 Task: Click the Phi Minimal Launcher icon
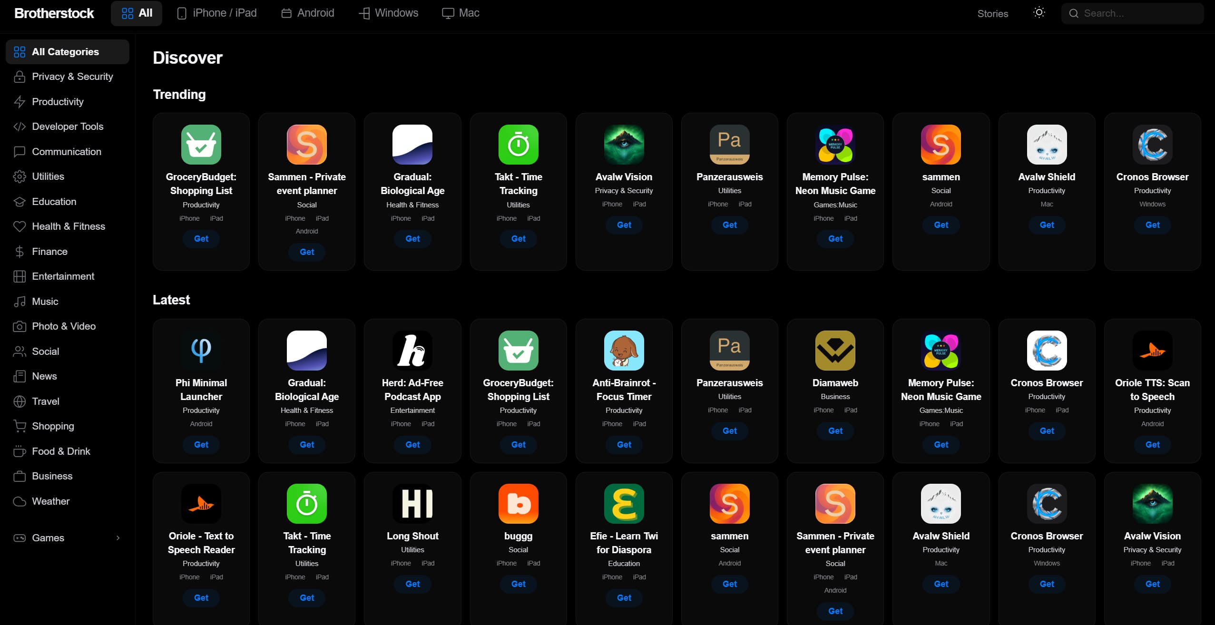(201, 351)
